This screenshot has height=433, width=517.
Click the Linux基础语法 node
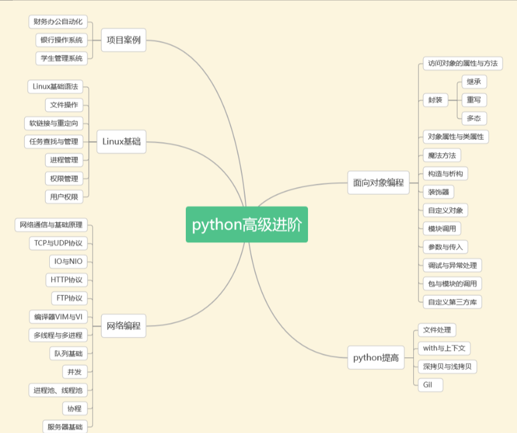pos(56,87)
